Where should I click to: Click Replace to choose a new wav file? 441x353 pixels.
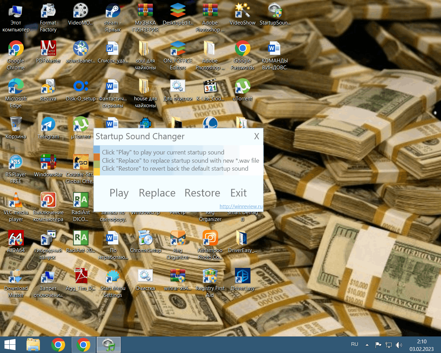157,193
